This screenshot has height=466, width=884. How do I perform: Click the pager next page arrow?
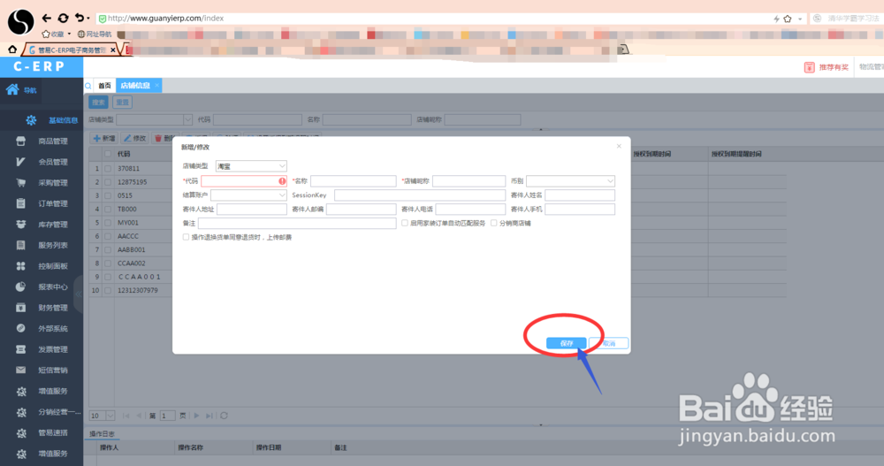pyautogui.click(x=197, y=416)
